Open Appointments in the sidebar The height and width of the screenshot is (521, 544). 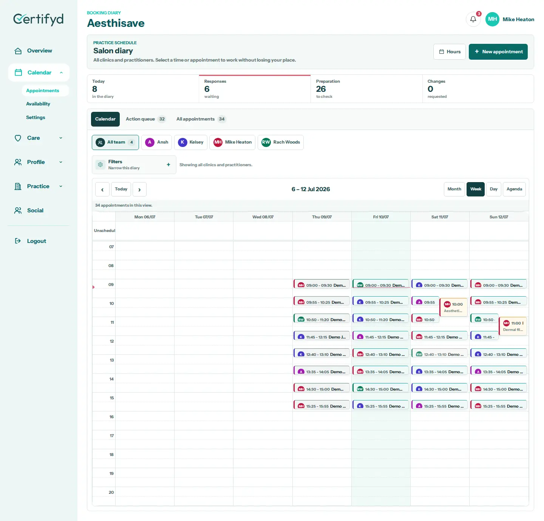[45, 91]
